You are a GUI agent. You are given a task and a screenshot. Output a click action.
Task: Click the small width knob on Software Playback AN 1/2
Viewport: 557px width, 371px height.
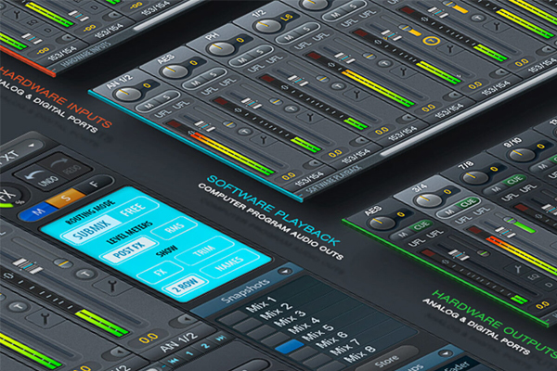[229, 124]
